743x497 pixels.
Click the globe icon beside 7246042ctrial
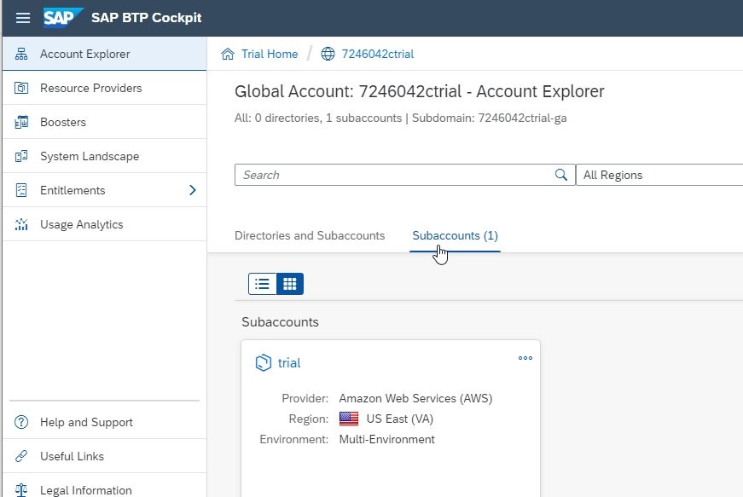click(328, 54)
